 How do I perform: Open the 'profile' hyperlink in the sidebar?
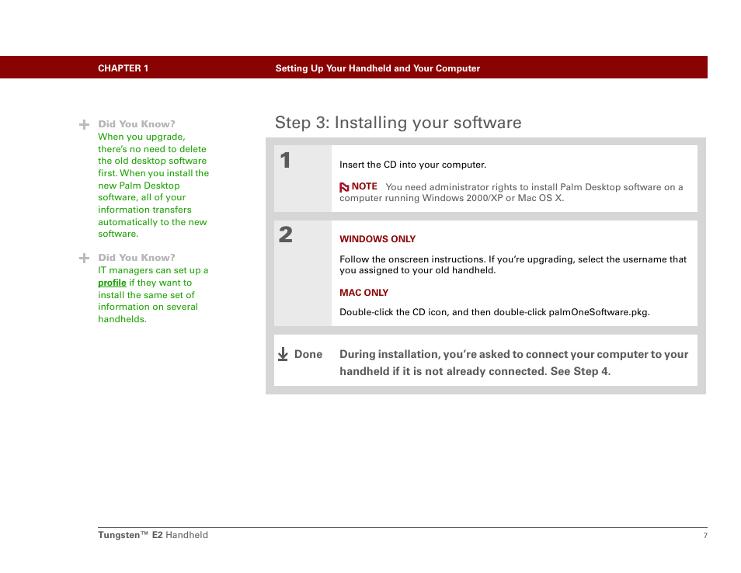click(112, 283)
